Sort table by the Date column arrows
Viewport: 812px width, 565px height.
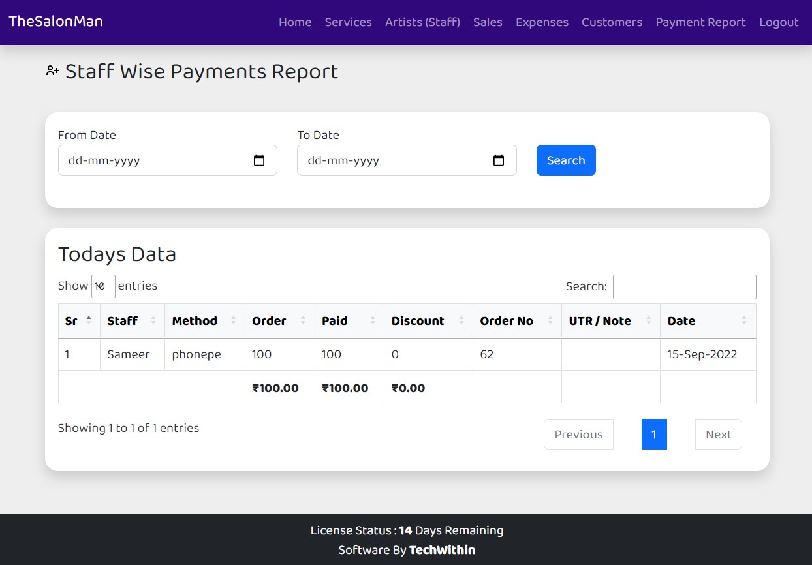744,320
